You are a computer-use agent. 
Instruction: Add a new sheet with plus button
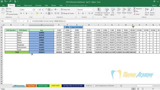pos(121,86)
